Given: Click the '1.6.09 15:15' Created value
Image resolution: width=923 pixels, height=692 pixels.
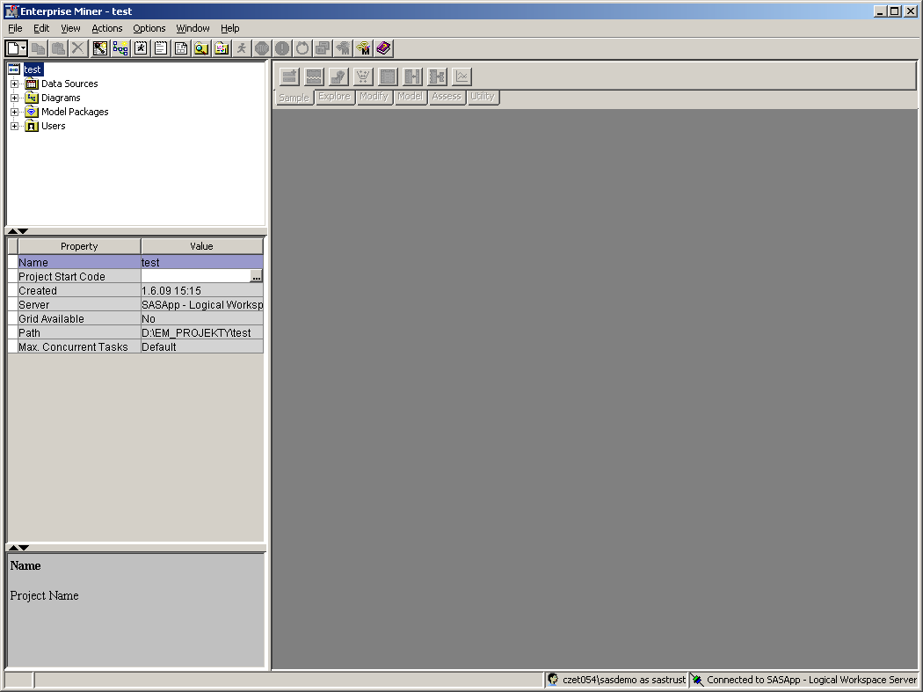Looking at the screenshot, I should (x=171, y=291).
